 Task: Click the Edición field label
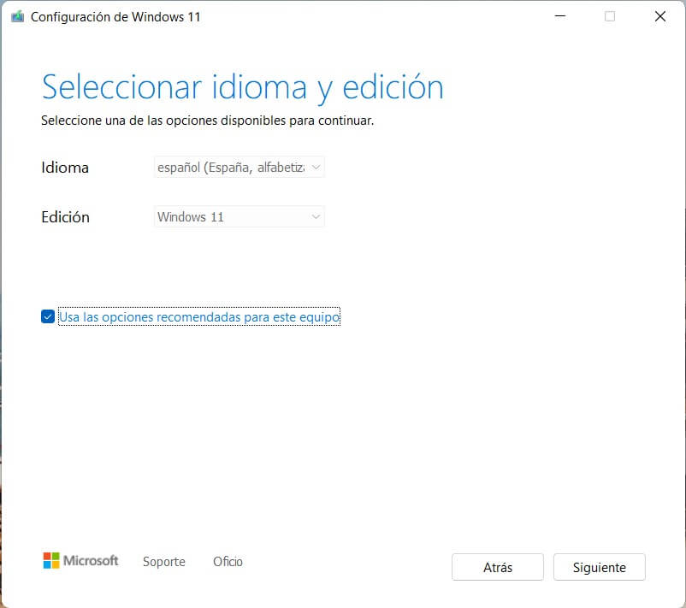(65, 217)
